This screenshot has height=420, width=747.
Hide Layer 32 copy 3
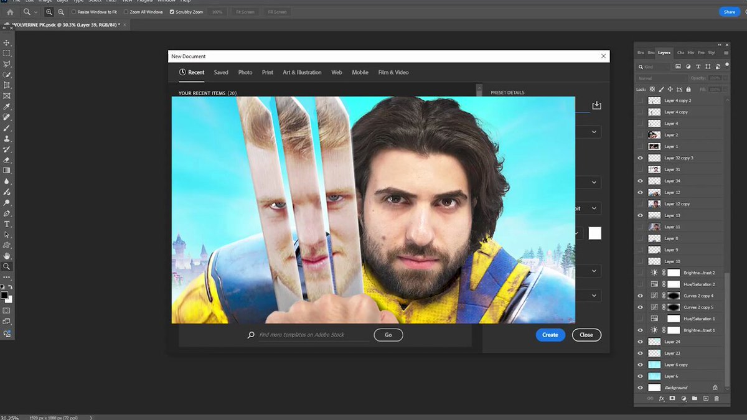click(x=640, y=158)
